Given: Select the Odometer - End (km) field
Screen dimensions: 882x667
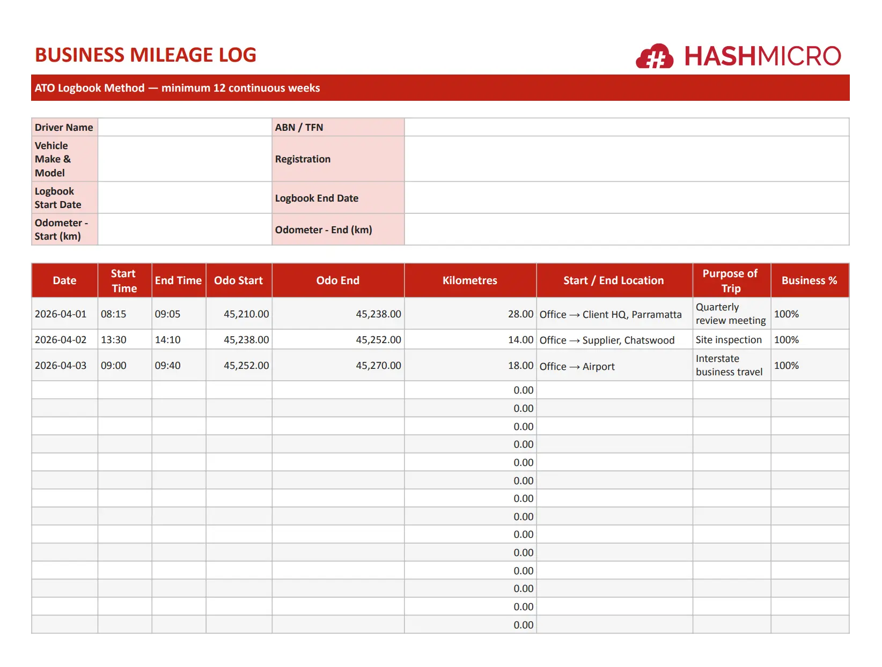Looking at the screenshot, I should (x=626, y=229).
